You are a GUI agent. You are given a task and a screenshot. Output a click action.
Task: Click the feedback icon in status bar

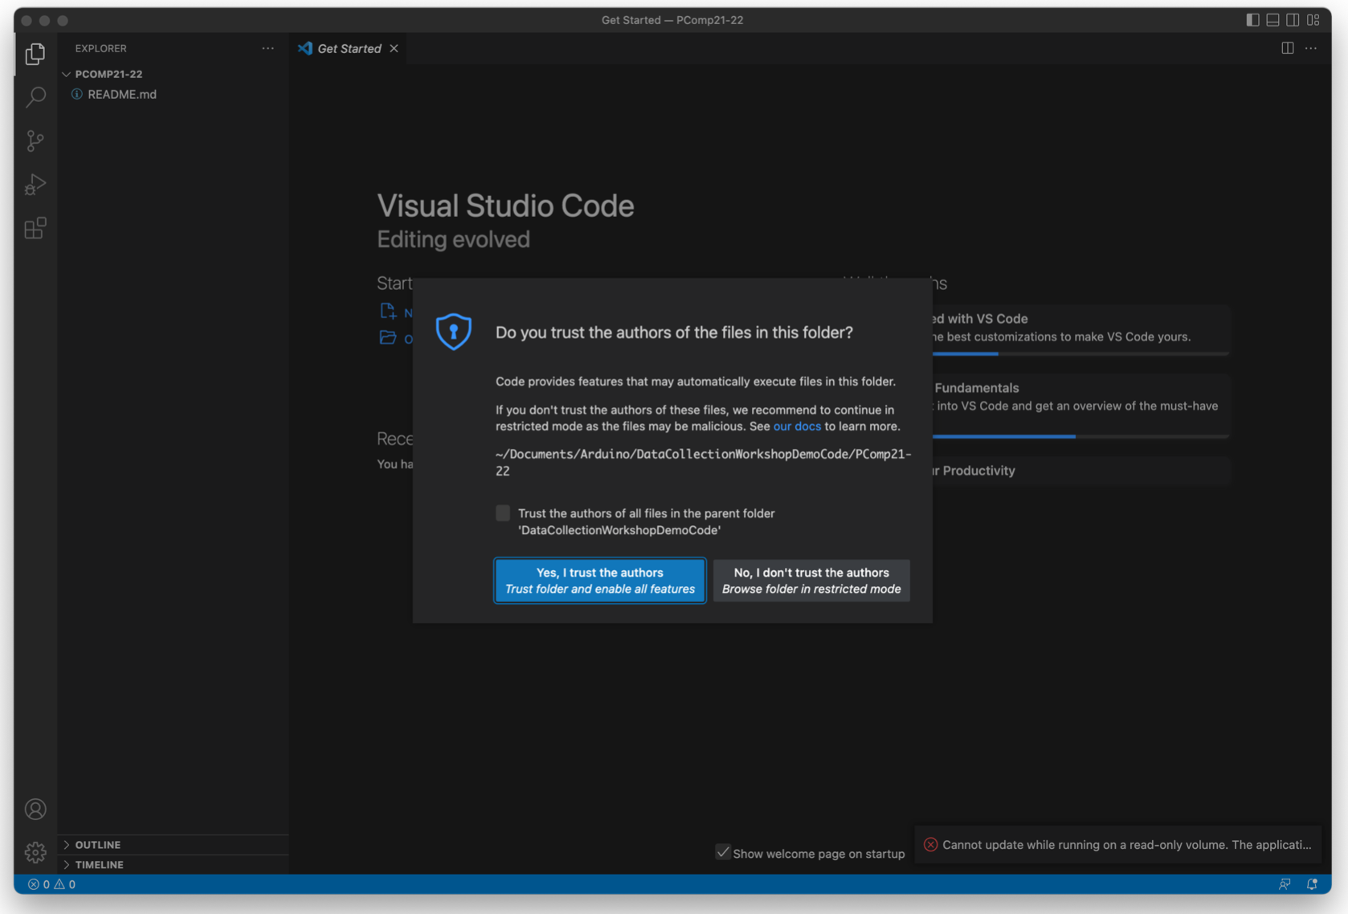1285,884
